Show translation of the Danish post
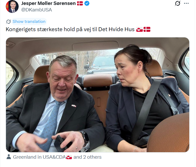Image resolution: width=196 pixels, height=167 pixels. click(x=29, y=22)
